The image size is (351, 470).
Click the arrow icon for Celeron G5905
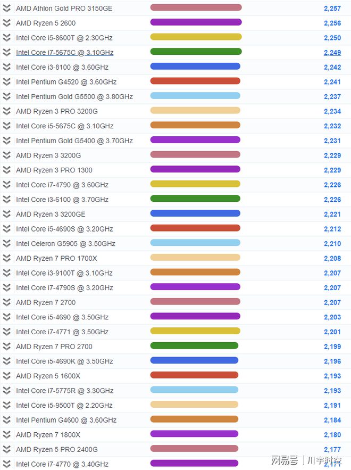coord(6,243)
